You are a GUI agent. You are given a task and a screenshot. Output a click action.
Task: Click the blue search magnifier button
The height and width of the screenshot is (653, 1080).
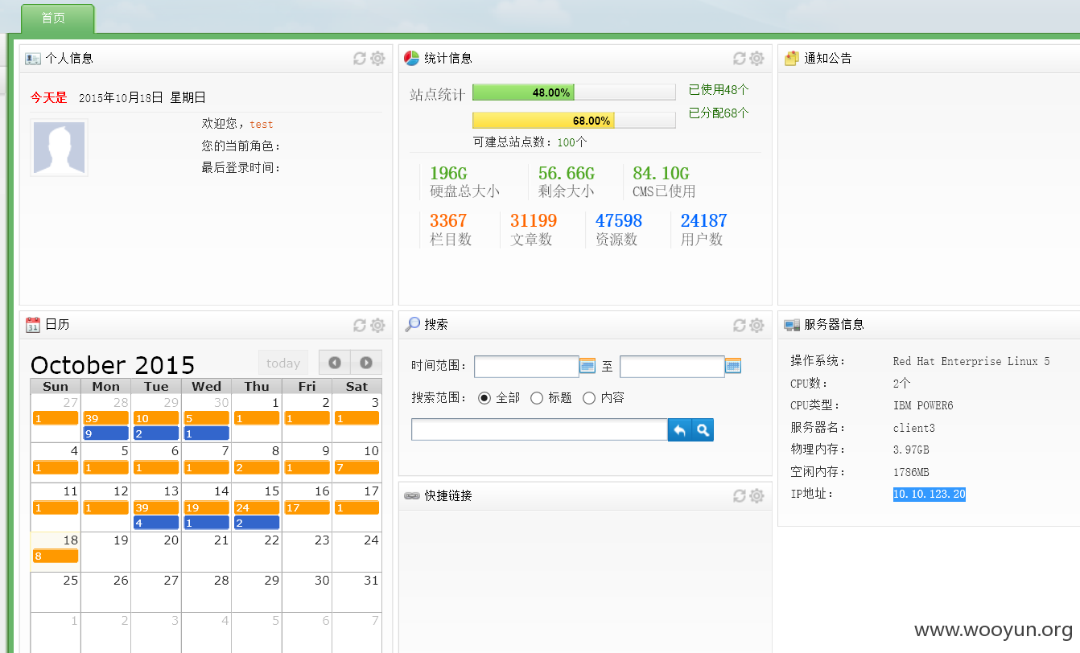pos(703,430)
